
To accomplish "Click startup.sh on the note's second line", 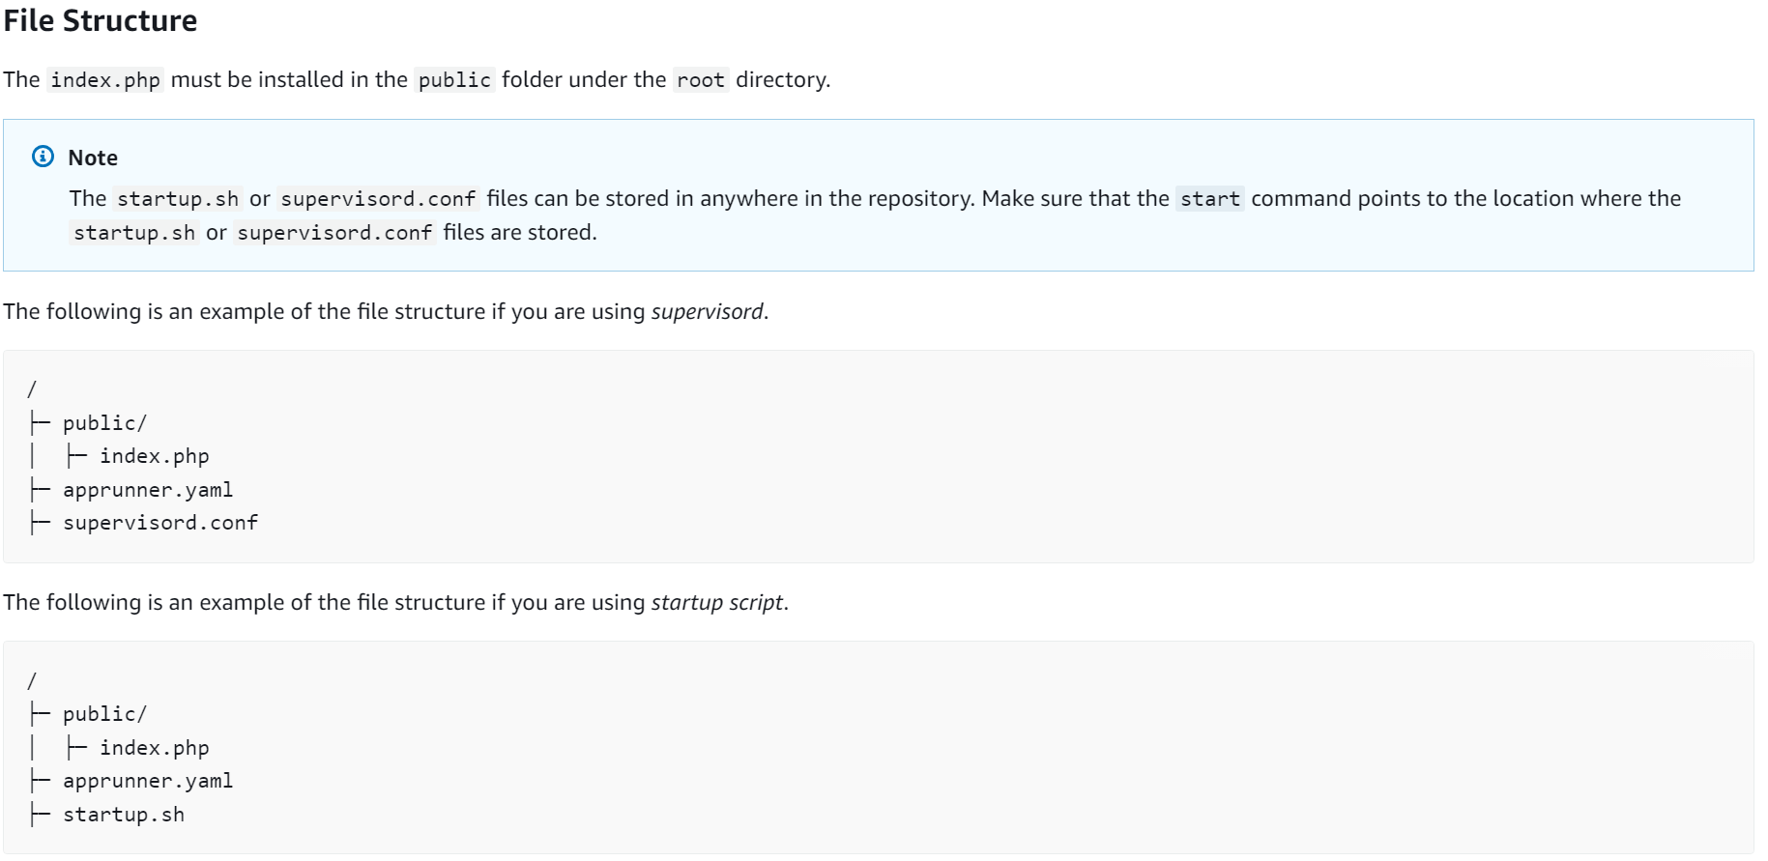I will [134, 233].
